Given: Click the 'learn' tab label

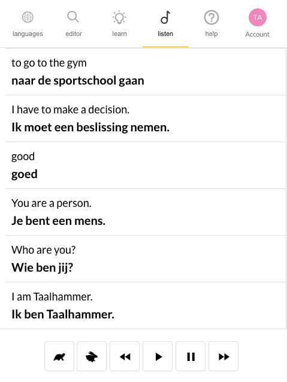Looking at the screenshot, I should pyautogui.click(x=119, y=34).
